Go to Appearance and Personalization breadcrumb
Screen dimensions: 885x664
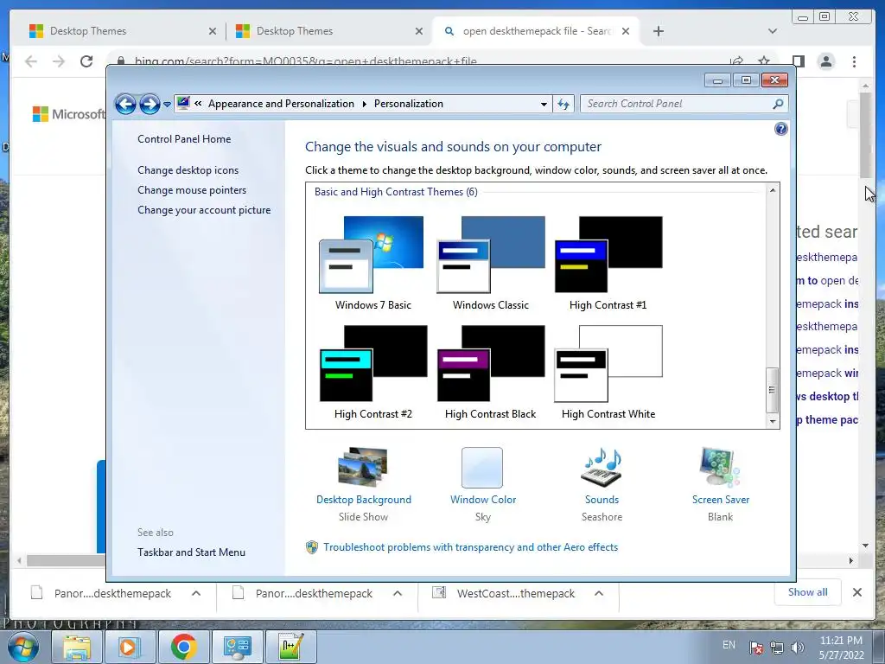[x=281, y=104]
